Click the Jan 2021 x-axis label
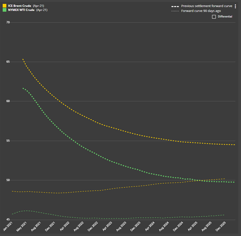 tap(8, 226)
